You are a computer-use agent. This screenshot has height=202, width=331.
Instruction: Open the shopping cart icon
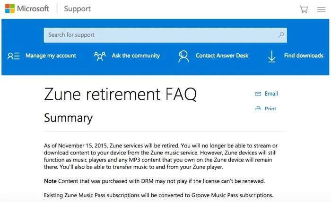(304, 9)
